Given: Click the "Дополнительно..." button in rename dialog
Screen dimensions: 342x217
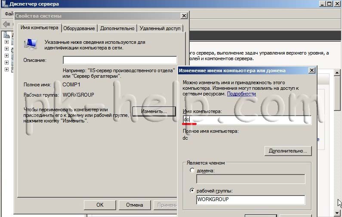Looking at the screenshot, I should click(x=287, y=151).
